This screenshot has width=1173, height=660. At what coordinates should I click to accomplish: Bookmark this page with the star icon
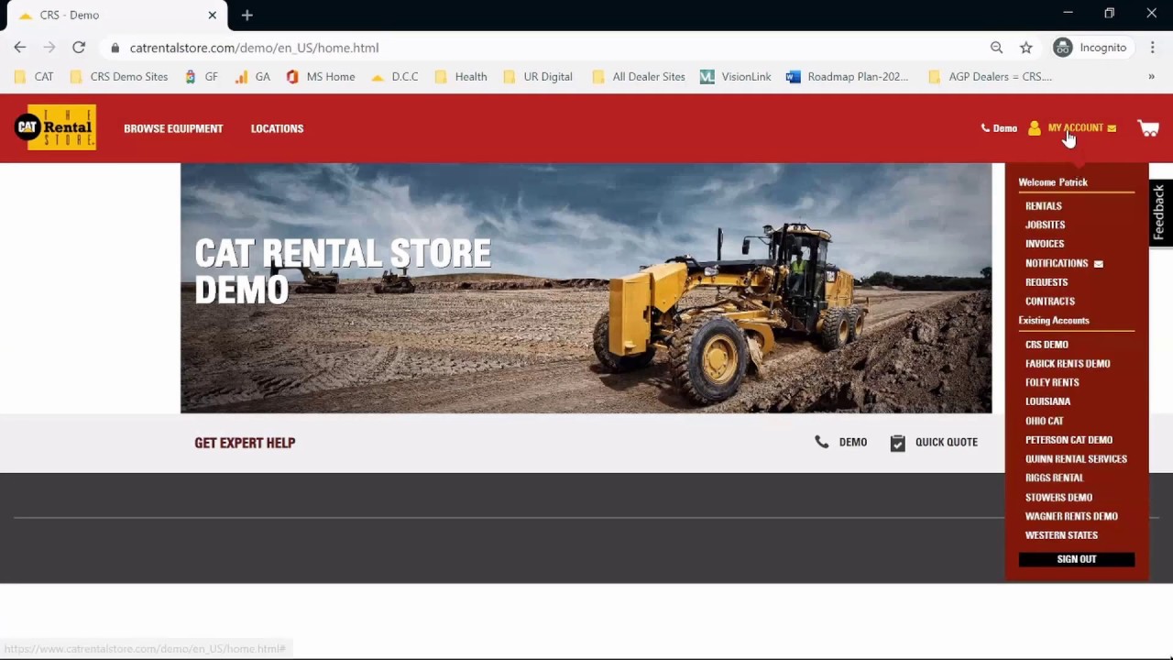1026,48
